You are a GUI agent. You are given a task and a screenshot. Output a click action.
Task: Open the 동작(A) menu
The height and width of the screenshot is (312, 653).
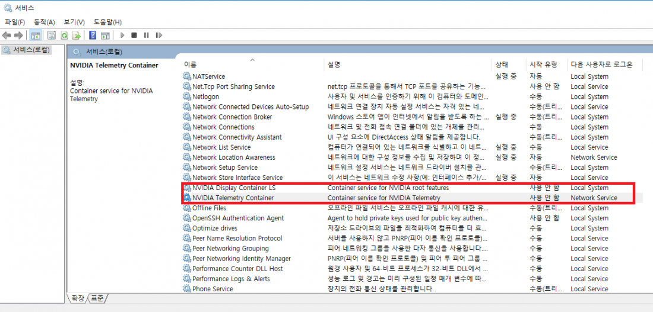coord(44,21)
